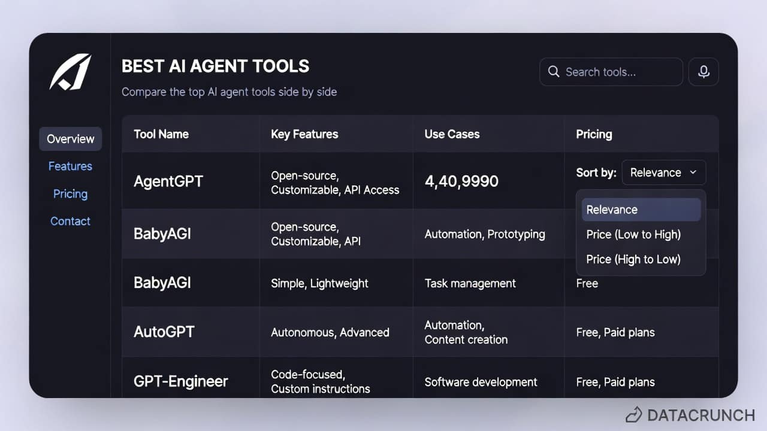Click the "Compare the top AI agent tools" subtitle
This screenshot has width=767, height=431.
229,92
